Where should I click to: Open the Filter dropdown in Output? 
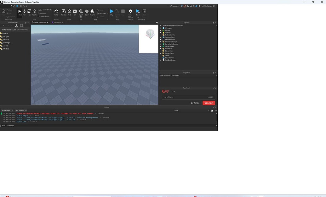tap(208, 111)
